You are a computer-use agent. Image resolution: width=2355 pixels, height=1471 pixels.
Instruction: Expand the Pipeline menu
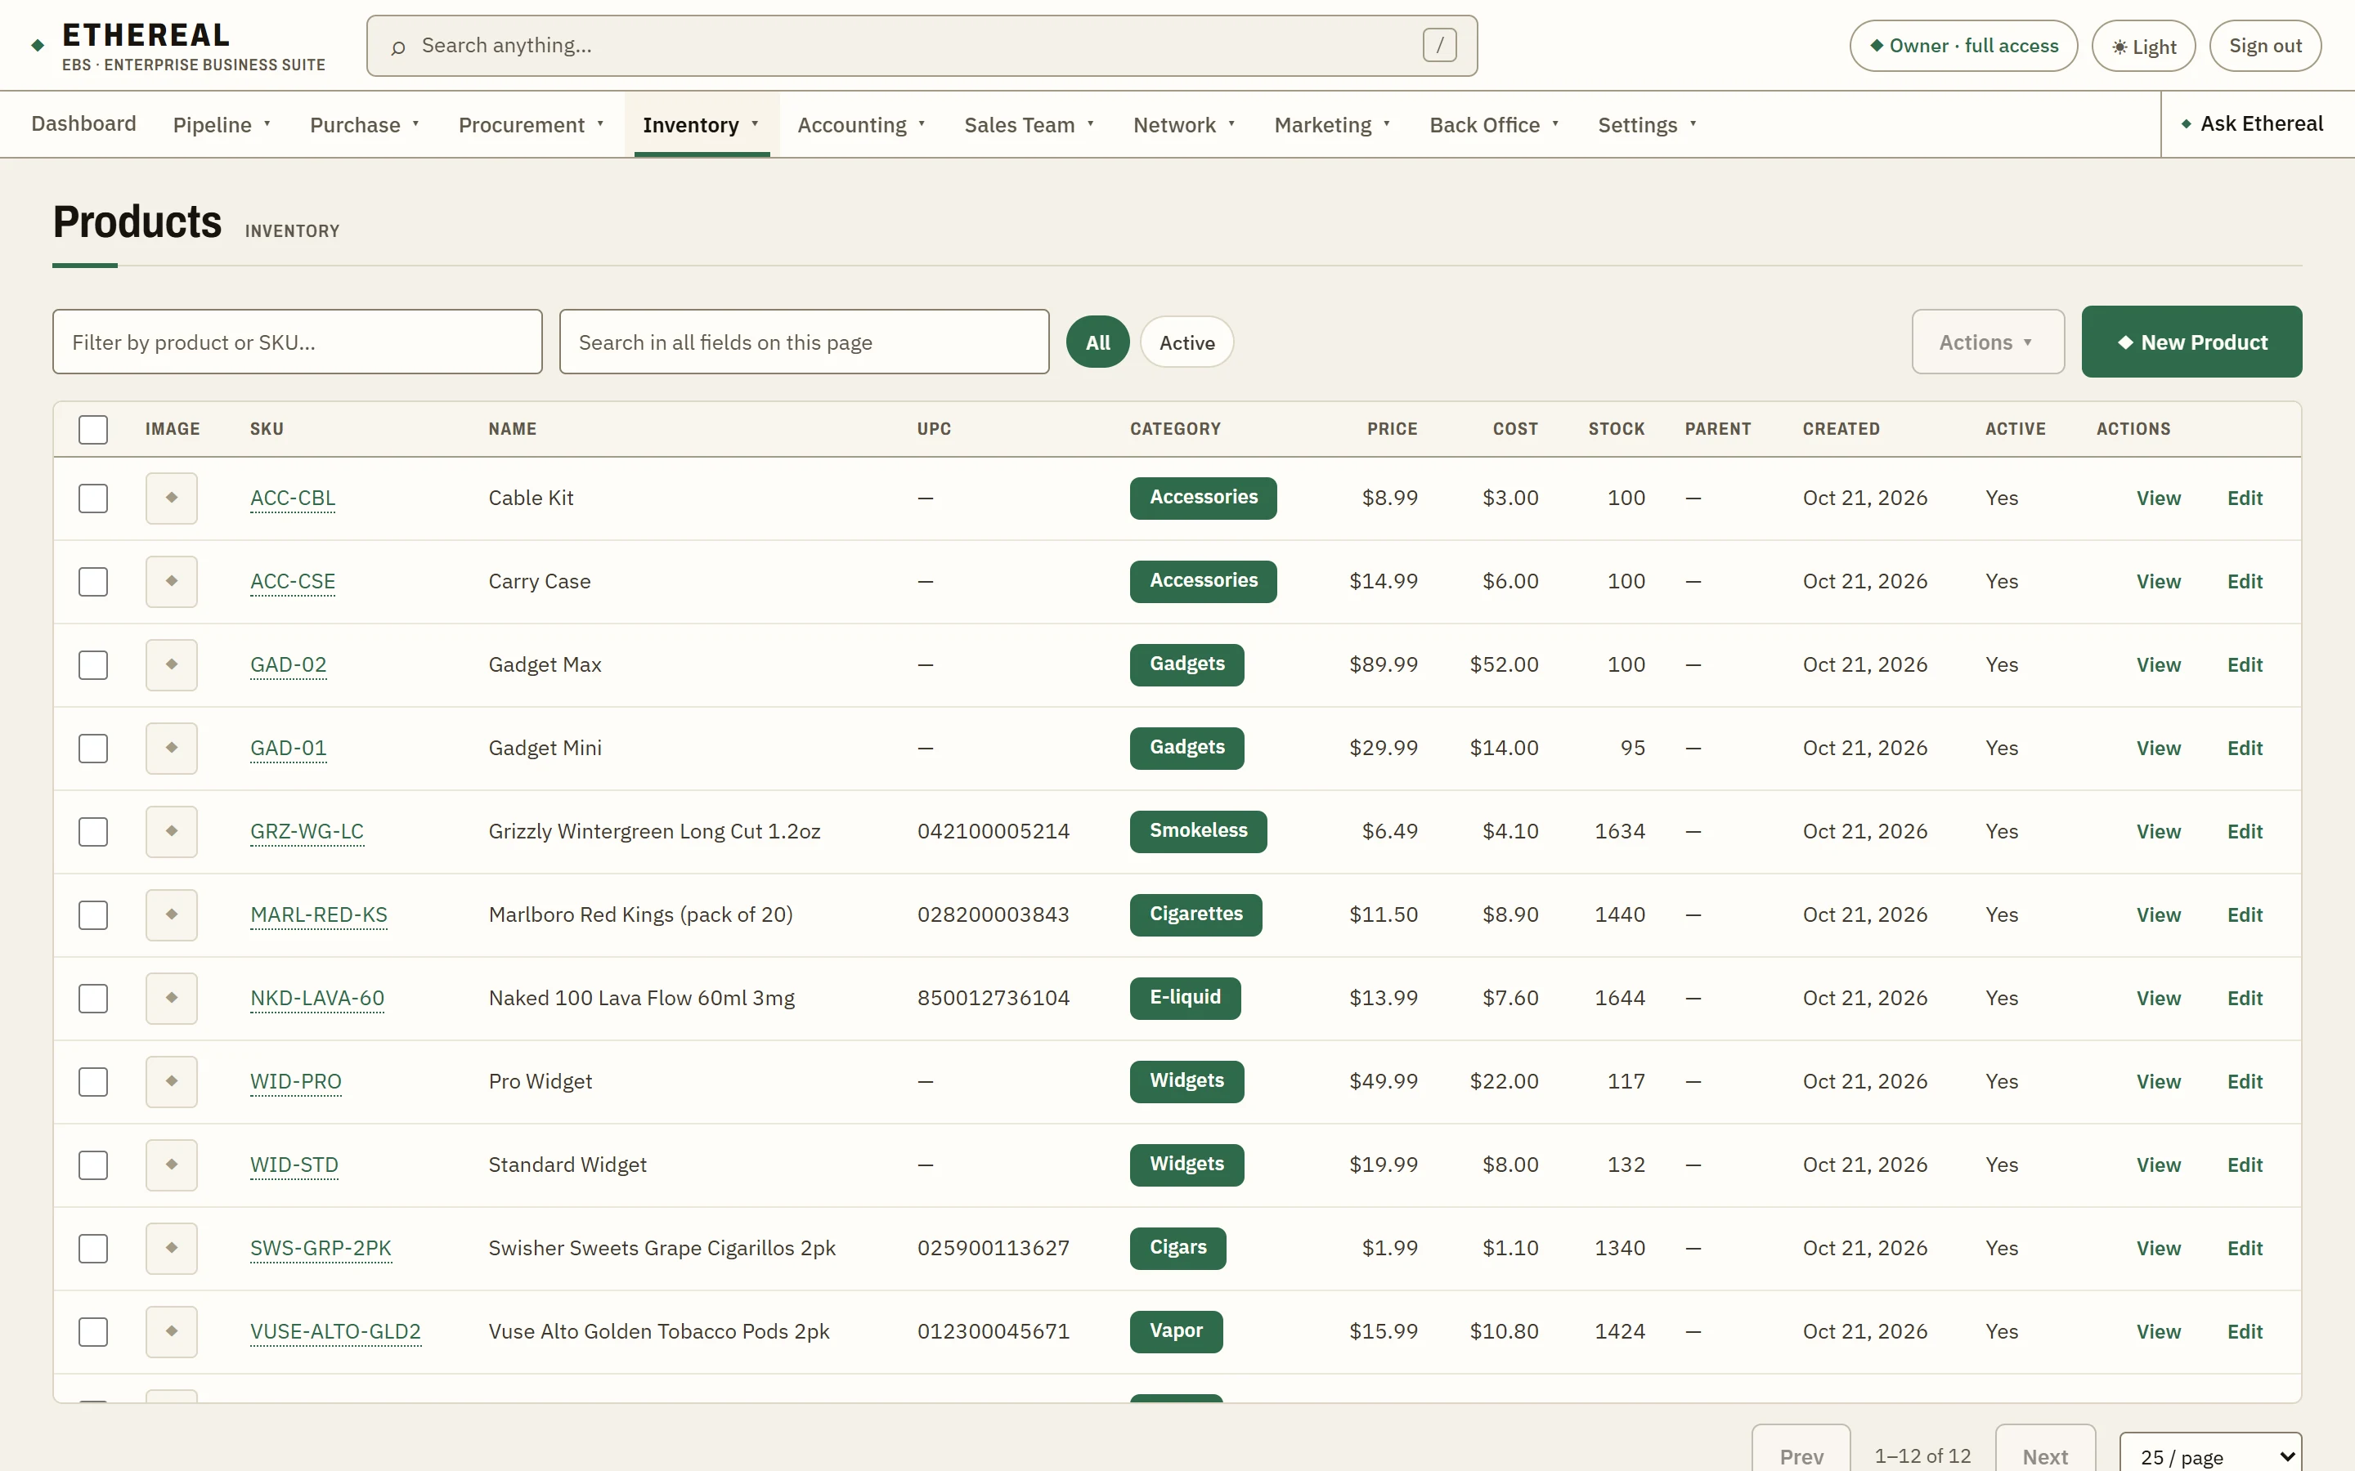222,124
